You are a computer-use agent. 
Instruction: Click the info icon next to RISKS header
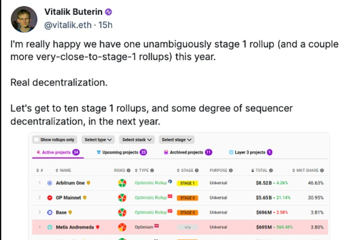click(x=129, y=170)
